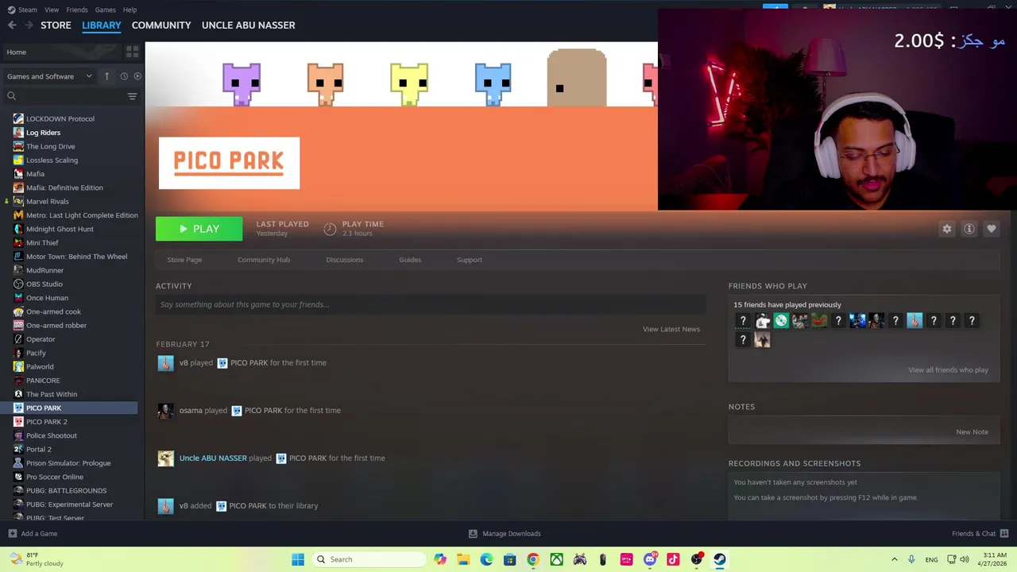This screenshot has width=1017, height=572.
Task: Switch to the STORE tab
Action: click(x=56, y=25)
